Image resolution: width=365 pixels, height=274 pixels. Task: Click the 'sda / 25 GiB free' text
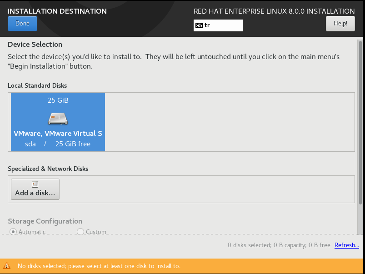click(x=58, y=144)
